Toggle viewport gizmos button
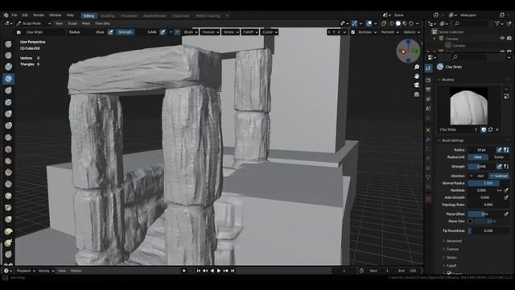515x290 pixels. coord(354,23)
